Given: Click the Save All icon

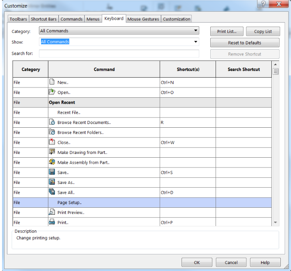Looking at the screenshot, I should [52, 192].
